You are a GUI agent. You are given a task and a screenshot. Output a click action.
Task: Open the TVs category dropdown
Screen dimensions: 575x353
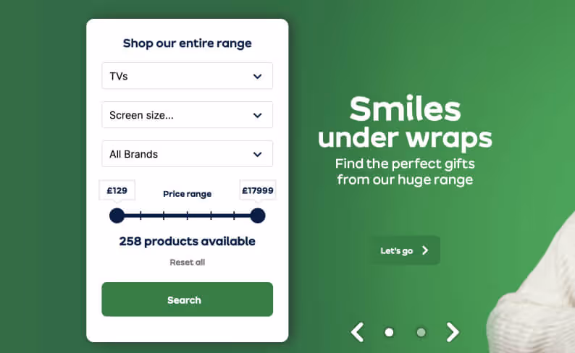(187, 76)
